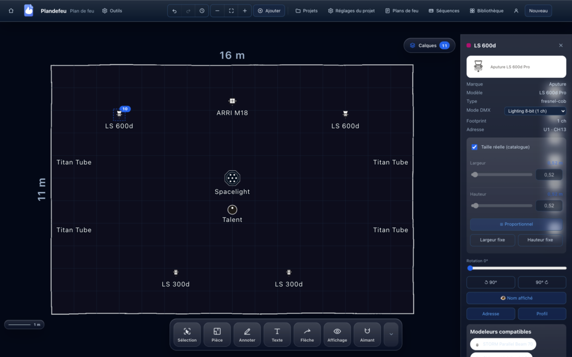
Task: Choose the Flèche arrow tool
Action: [307, 334]
